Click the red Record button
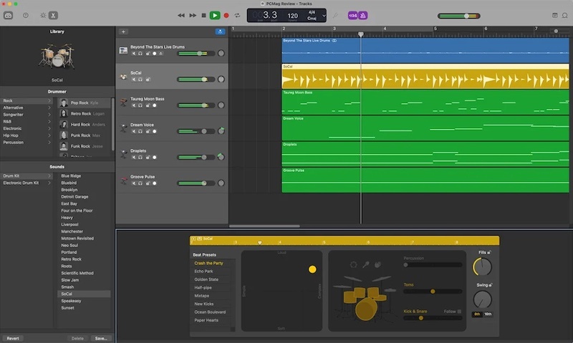The height and width of the screenshot is (343, 573). click(x=226, y=15)
